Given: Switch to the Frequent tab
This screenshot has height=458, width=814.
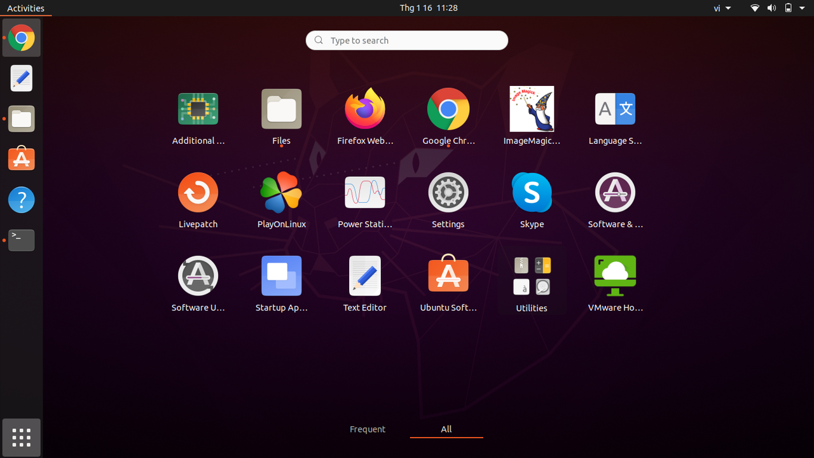Looking at the screenshot, I should tap(368, 429).
